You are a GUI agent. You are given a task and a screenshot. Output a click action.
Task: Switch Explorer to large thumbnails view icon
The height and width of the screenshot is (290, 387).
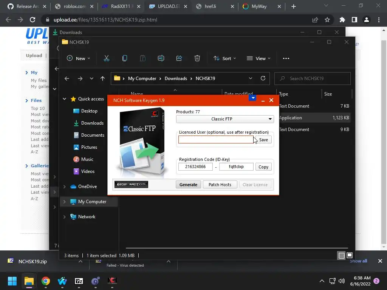pos(350,255)
